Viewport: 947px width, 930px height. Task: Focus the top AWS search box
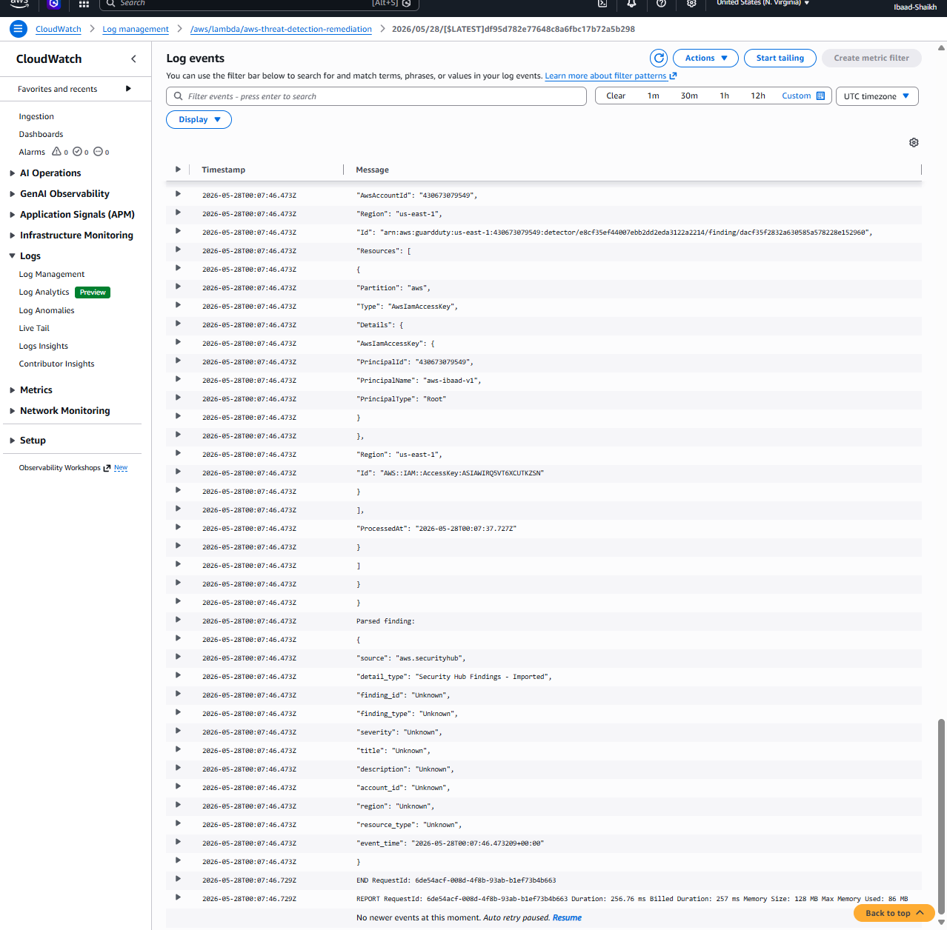[259, 4]
